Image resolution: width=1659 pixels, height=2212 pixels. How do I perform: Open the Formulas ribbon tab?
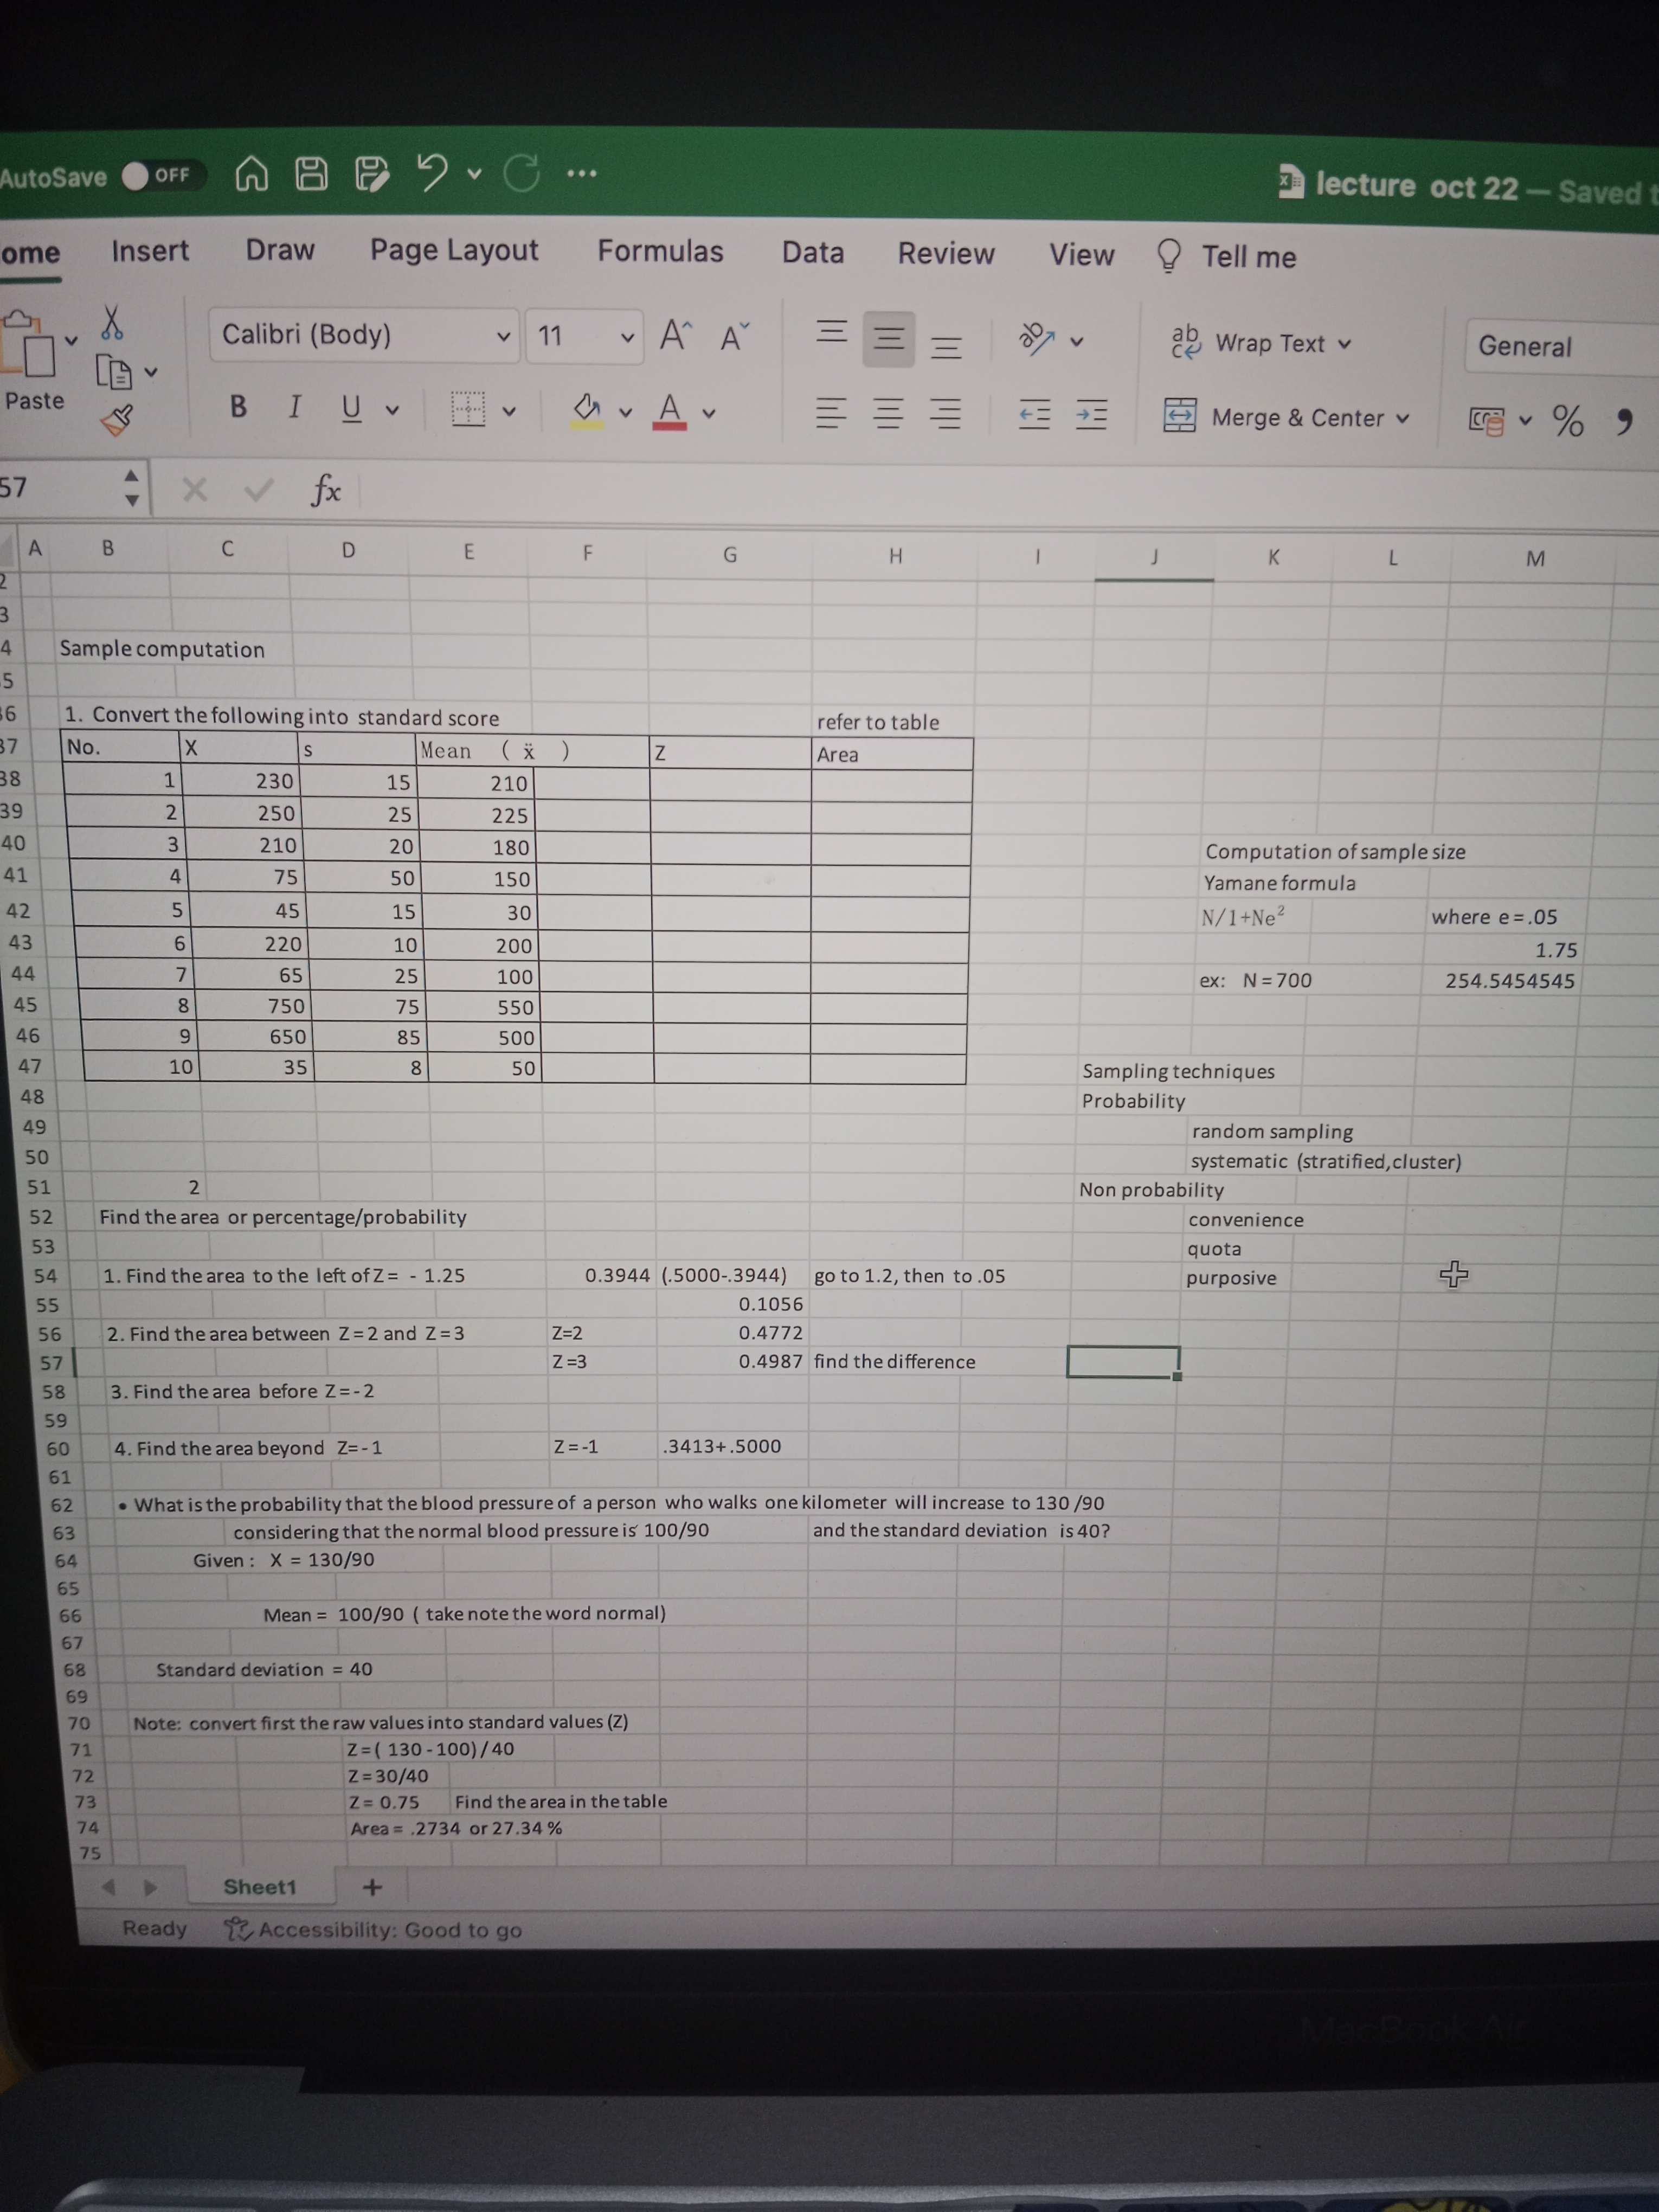[x=660, y=251]
